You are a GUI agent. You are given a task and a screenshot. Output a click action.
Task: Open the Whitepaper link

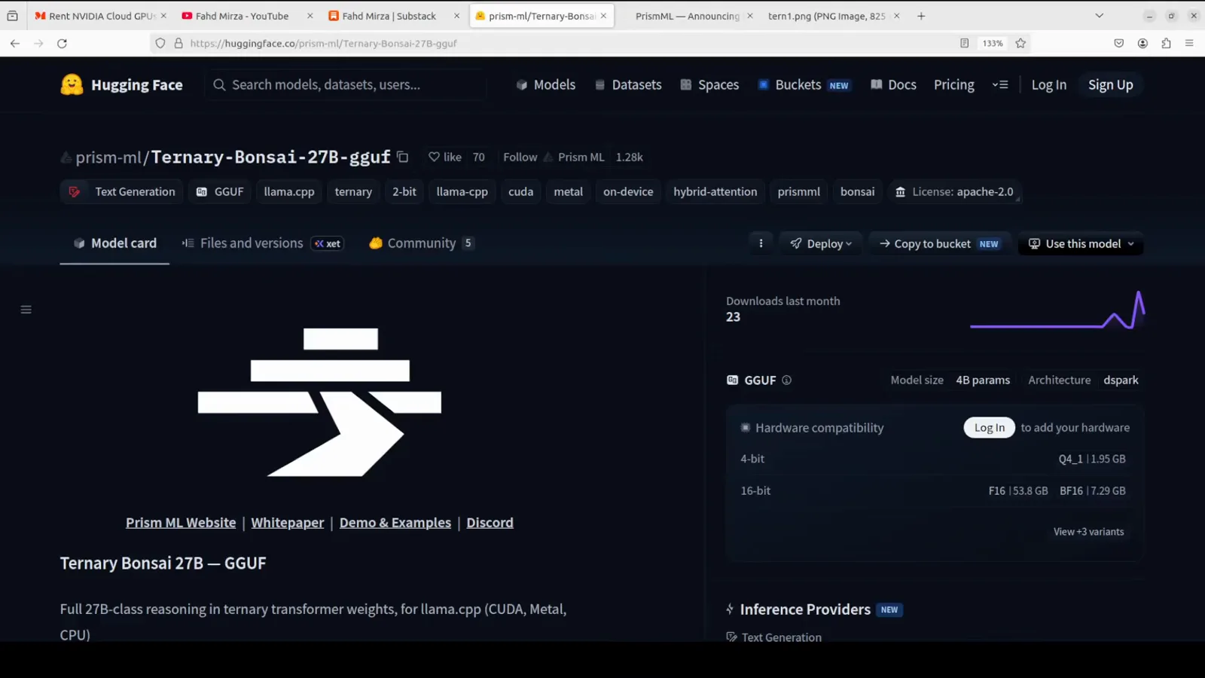288,523
